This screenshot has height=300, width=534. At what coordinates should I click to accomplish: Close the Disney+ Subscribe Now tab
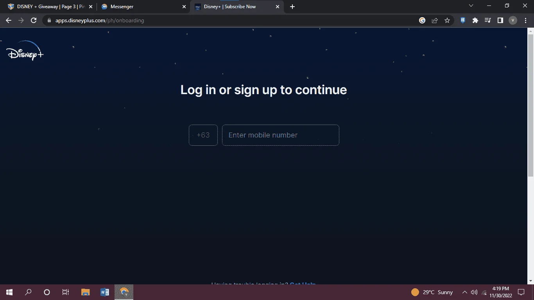pos(278,7)
